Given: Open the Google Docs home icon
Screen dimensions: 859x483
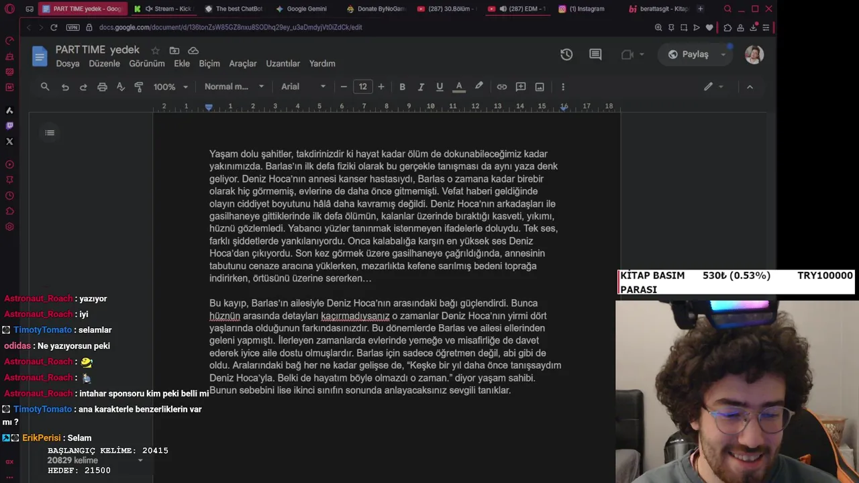Looking at the screenshot, I should [40, 56].
